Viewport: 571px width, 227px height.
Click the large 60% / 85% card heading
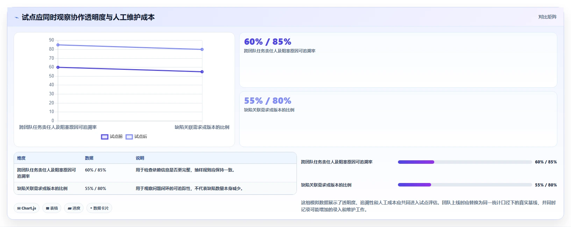[267, 42]
